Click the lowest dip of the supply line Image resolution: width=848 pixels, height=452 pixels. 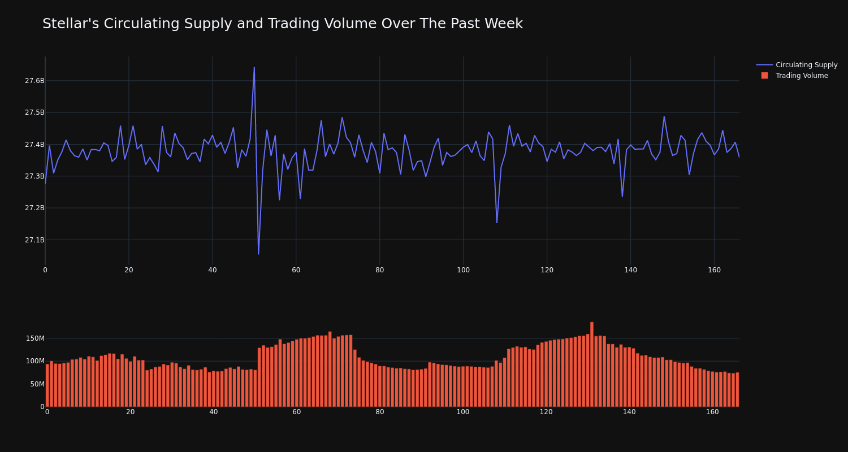coord(258,254)
